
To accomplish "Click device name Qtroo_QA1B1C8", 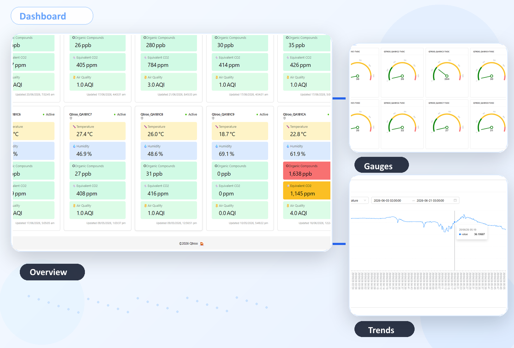I will (152, 114).
